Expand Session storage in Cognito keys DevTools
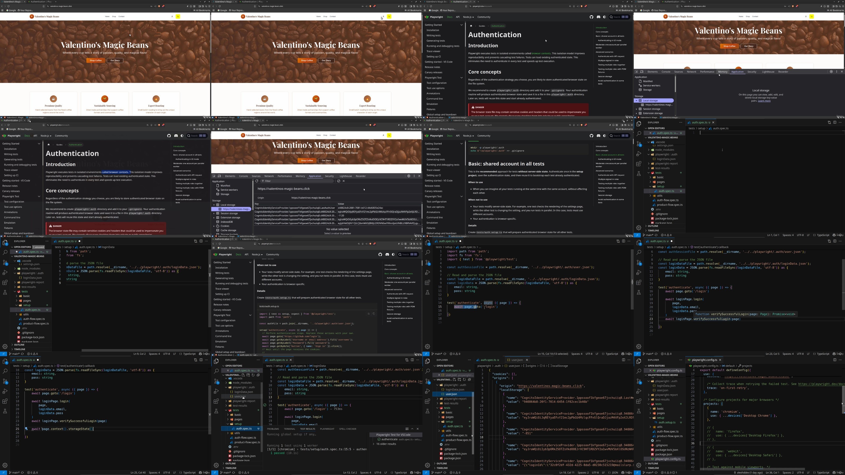Viewport: 845px width, 475px height. [214, 213]
